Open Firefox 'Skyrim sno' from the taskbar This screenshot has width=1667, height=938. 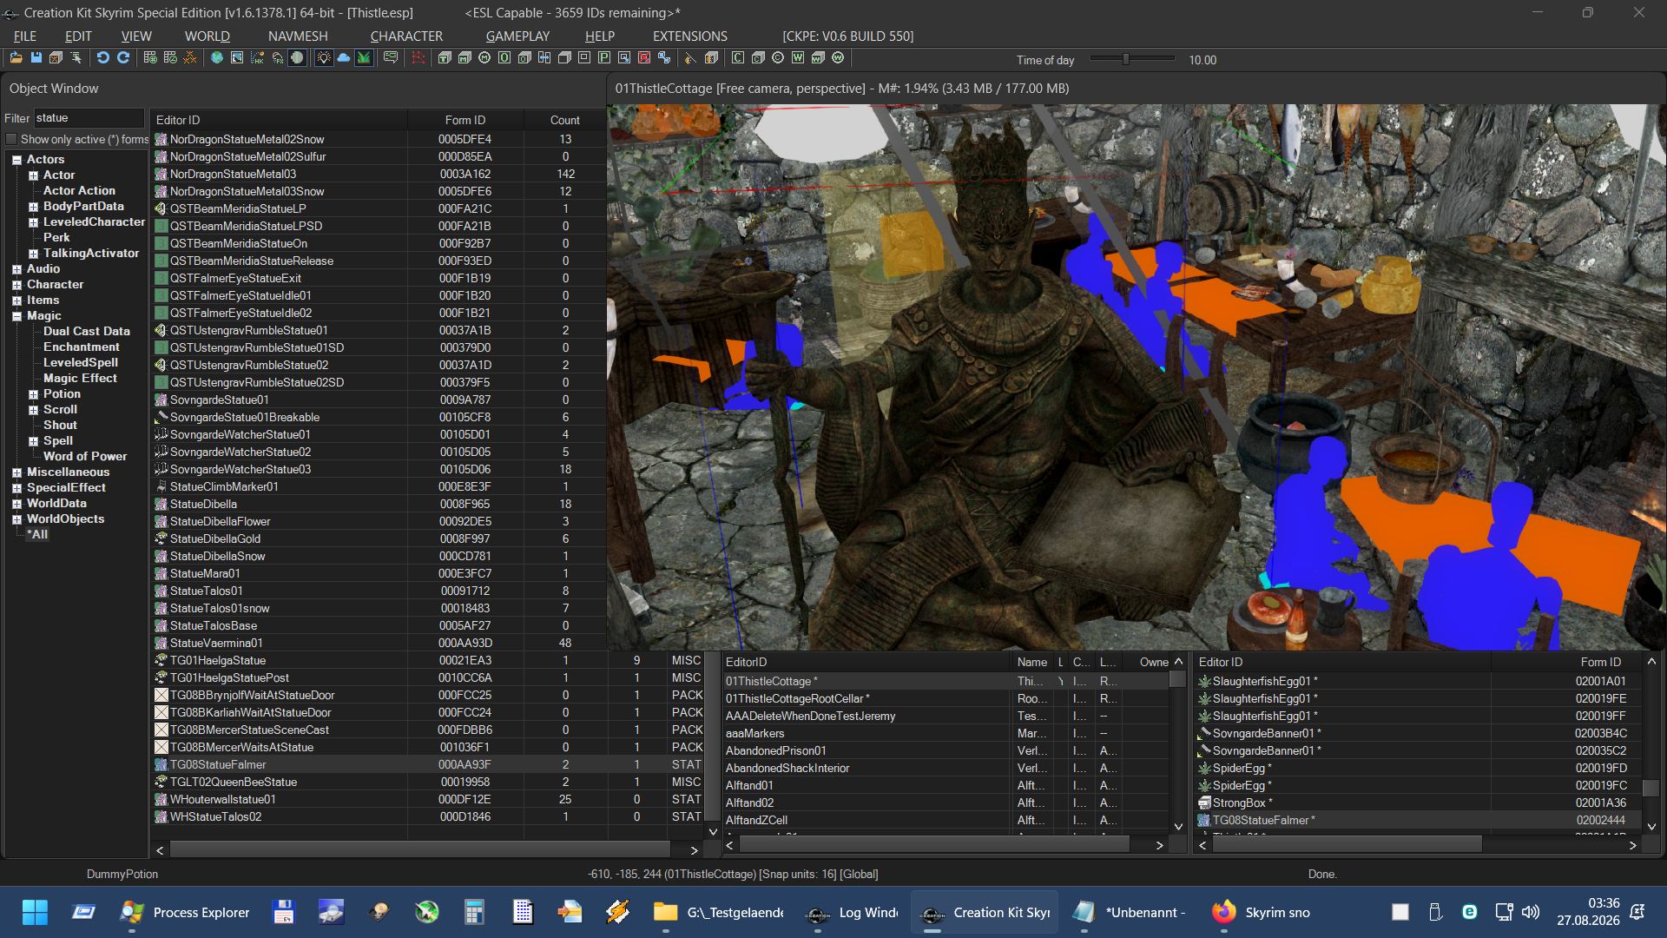click(1262, 912)
